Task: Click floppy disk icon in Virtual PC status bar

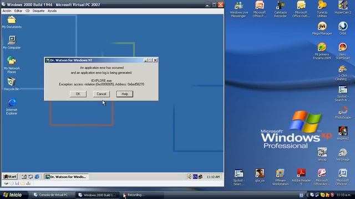Action: 17,184
